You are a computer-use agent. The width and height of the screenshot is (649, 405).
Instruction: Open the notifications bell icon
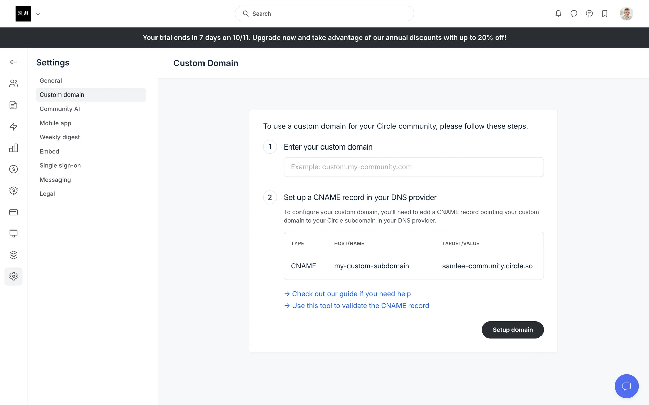point(558,13)
